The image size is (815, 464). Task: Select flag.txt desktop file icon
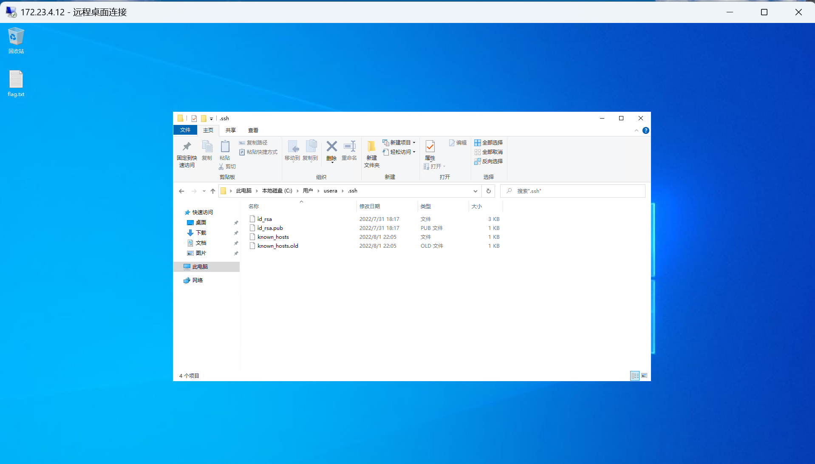click(x=16, y=84)
